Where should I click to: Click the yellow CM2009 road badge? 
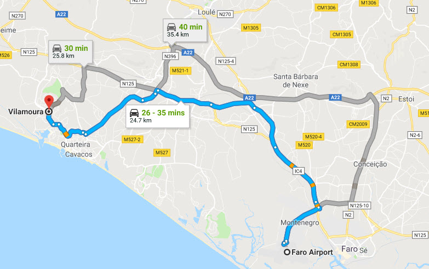coord(358,124)
